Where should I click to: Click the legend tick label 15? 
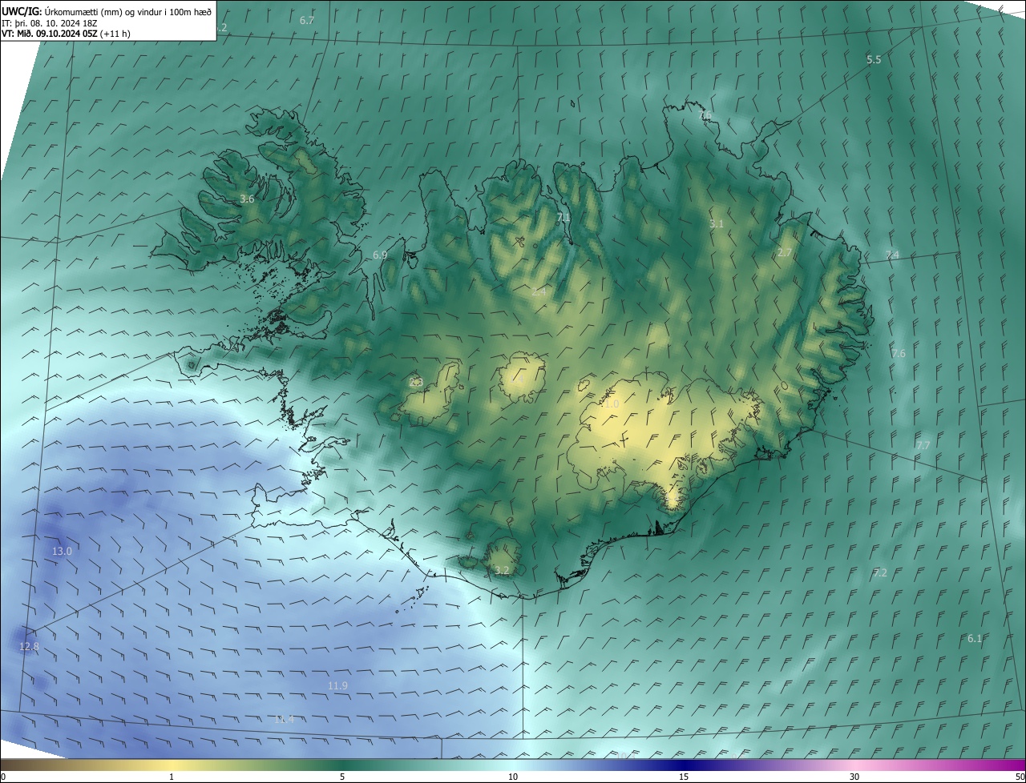[x=684, y=777]
